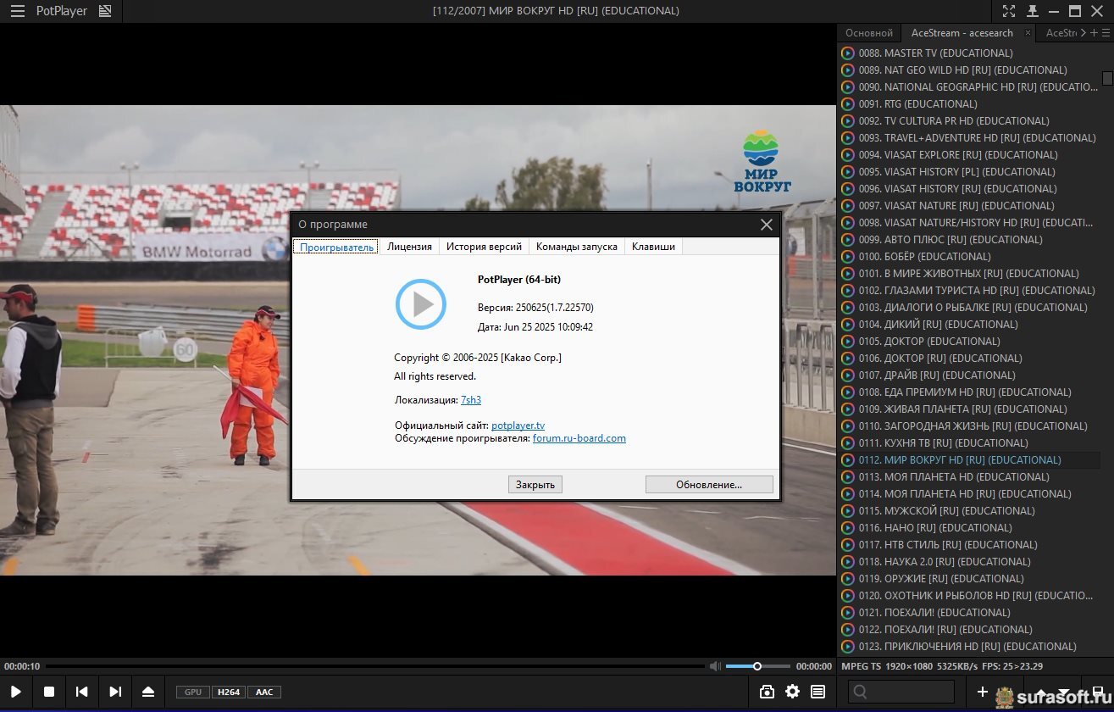Stop playback with the Stop button
This screenshot has height=712, width=1114.
click(x=49, y=692)
